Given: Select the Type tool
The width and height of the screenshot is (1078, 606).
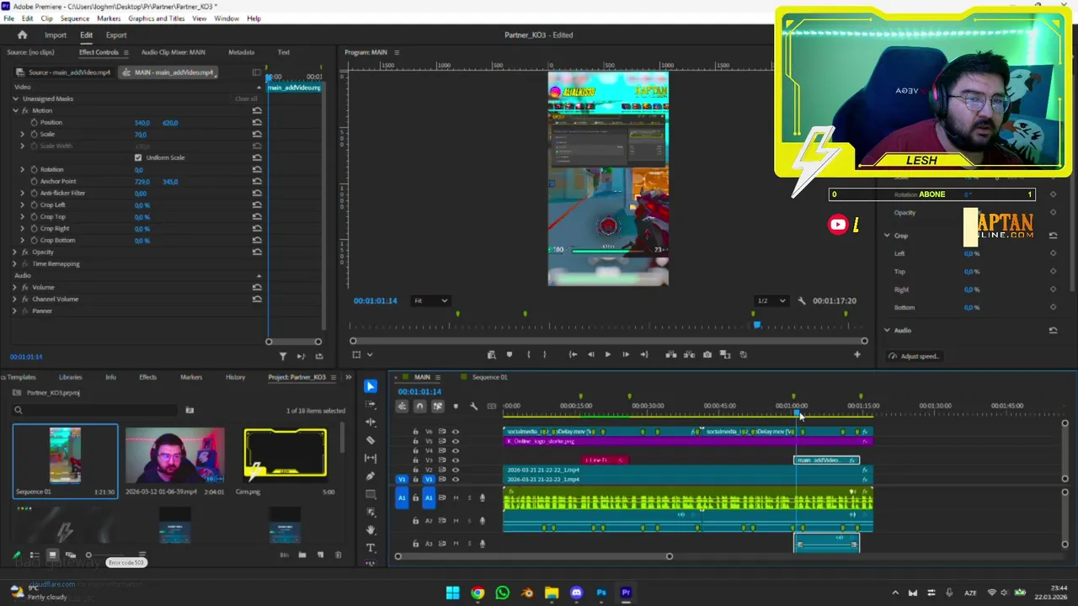Looking at the screenshot, I should pos(371,548).
